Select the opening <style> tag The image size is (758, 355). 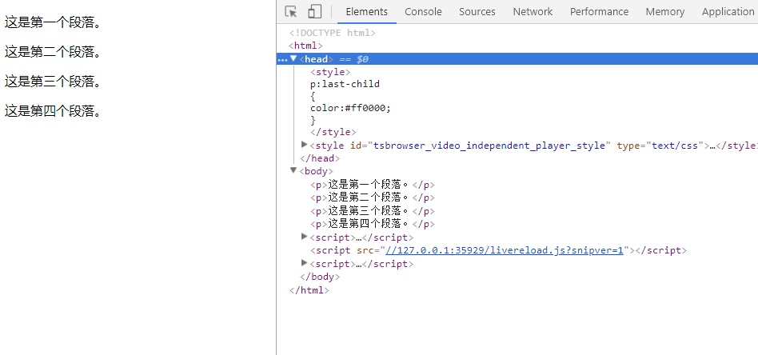pyautogui.click(x=330, y=72)
